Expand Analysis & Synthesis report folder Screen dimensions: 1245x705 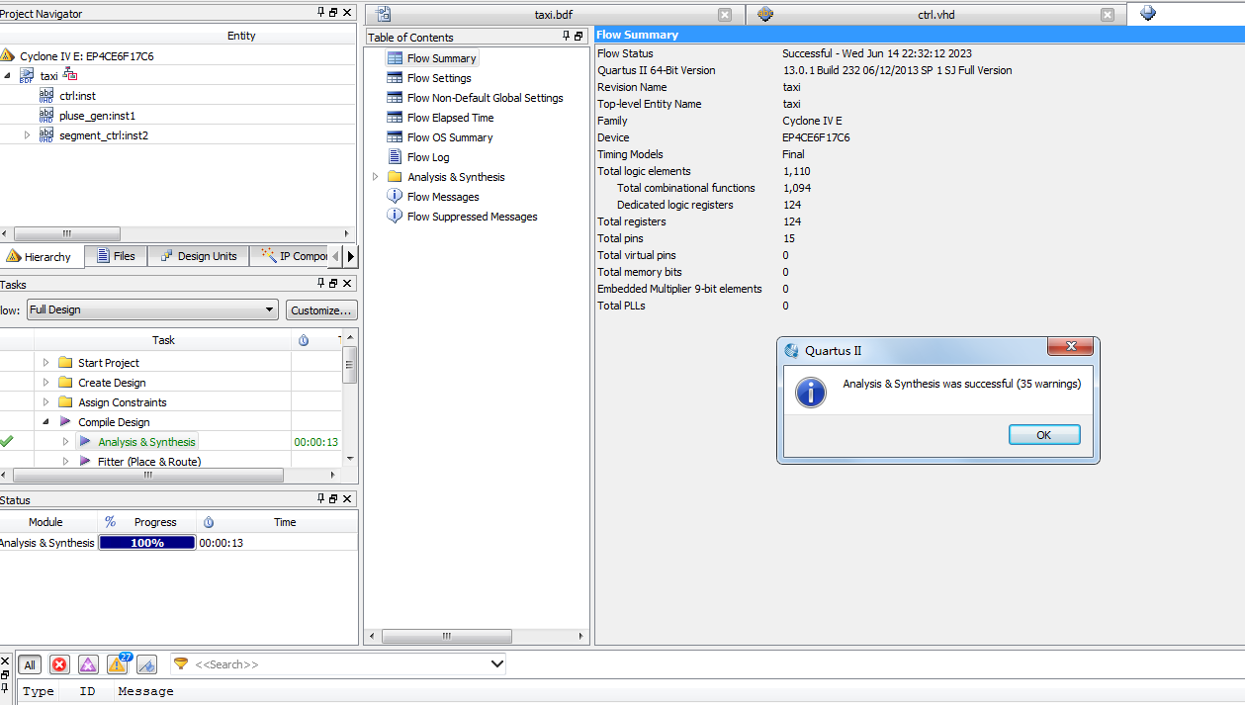(375, 177)
